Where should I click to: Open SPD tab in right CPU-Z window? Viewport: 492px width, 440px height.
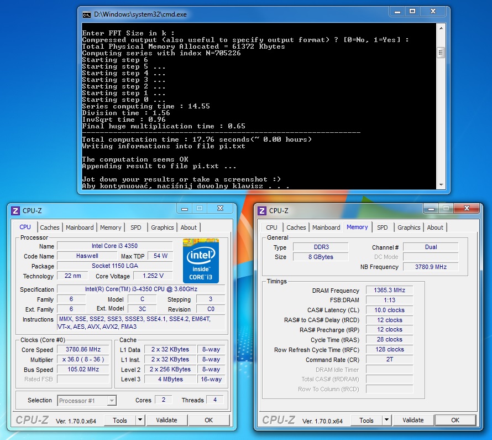tap(382, 227)
